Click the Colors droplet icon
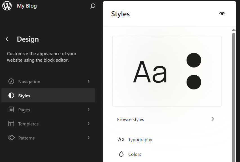Viewport: 240px width, 162px height. point(121,154)
